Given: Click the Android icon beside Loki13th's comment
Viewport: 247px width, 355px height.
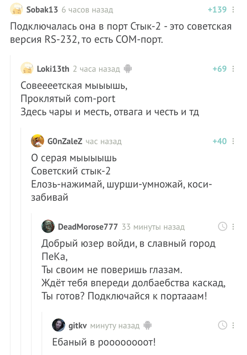Looking at the screenshot, I should click(x=128, y=69).
